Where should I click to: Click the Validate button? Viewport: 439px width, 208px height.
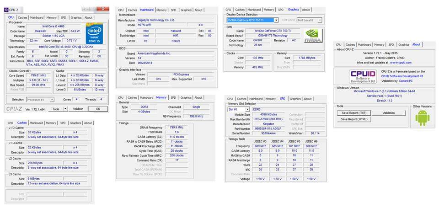click(x=78, y=109)
